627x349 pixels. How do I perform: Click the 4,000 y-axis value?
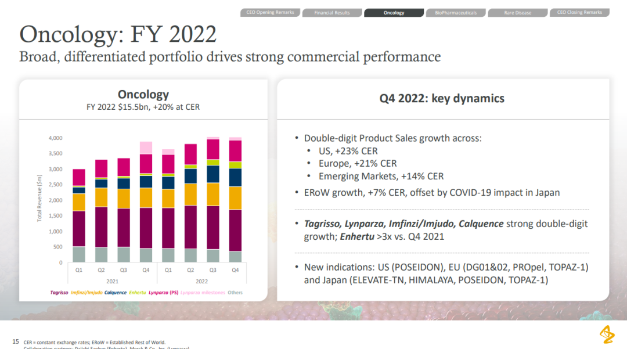tap(56, 138)
